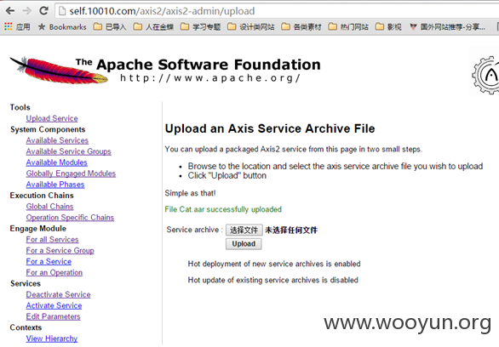Open Operation Specific Chains link

[70, 218]
